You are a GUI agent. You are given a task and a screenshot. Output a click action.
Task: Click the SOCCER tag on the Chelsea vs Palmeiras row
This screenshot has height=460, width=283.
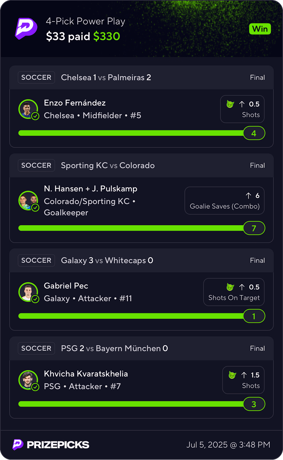pyautogui.click(x=36, y=78)
